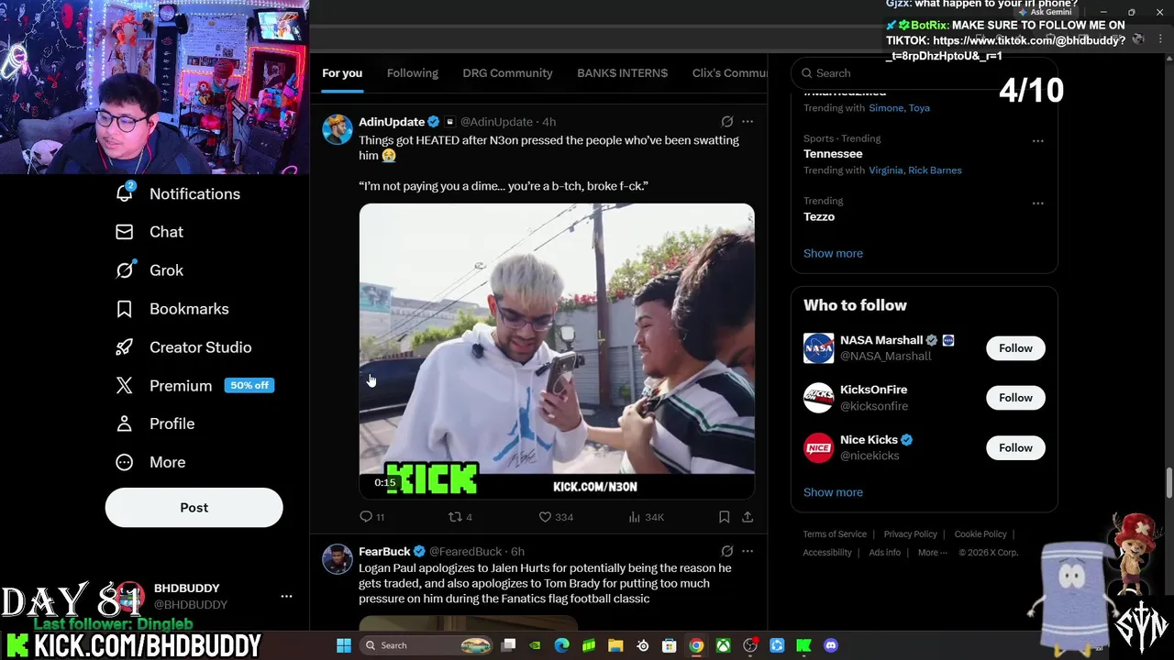1174x660 pixels.
Task: Click the blue Post button
Action: tap(194, 507)
